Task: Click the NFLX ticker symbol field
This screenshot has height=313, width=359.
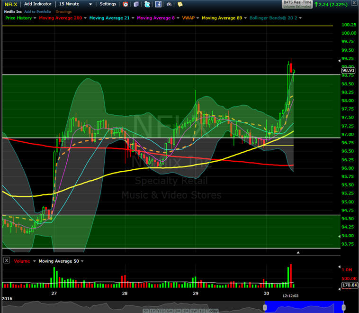Action: [x=10, y=4]
